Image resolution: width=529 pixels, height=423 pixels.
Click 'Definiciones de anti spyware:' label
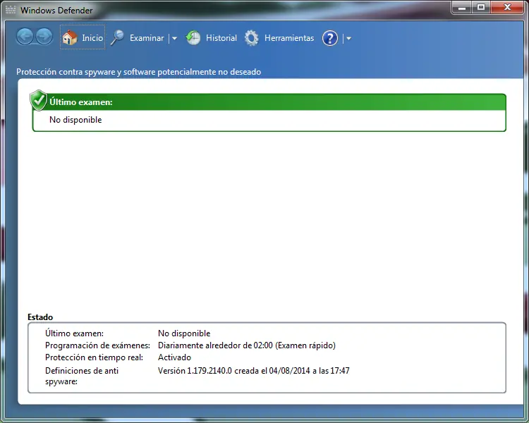(82, 376)
